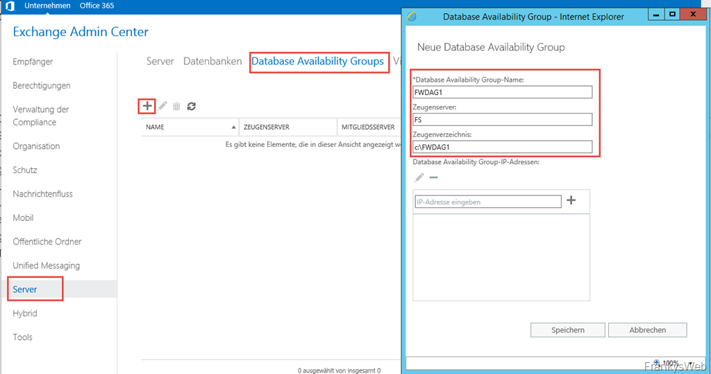Open Office 365 in the top bar
This screenshot has height=374, width=711.
tap(97, 6)
